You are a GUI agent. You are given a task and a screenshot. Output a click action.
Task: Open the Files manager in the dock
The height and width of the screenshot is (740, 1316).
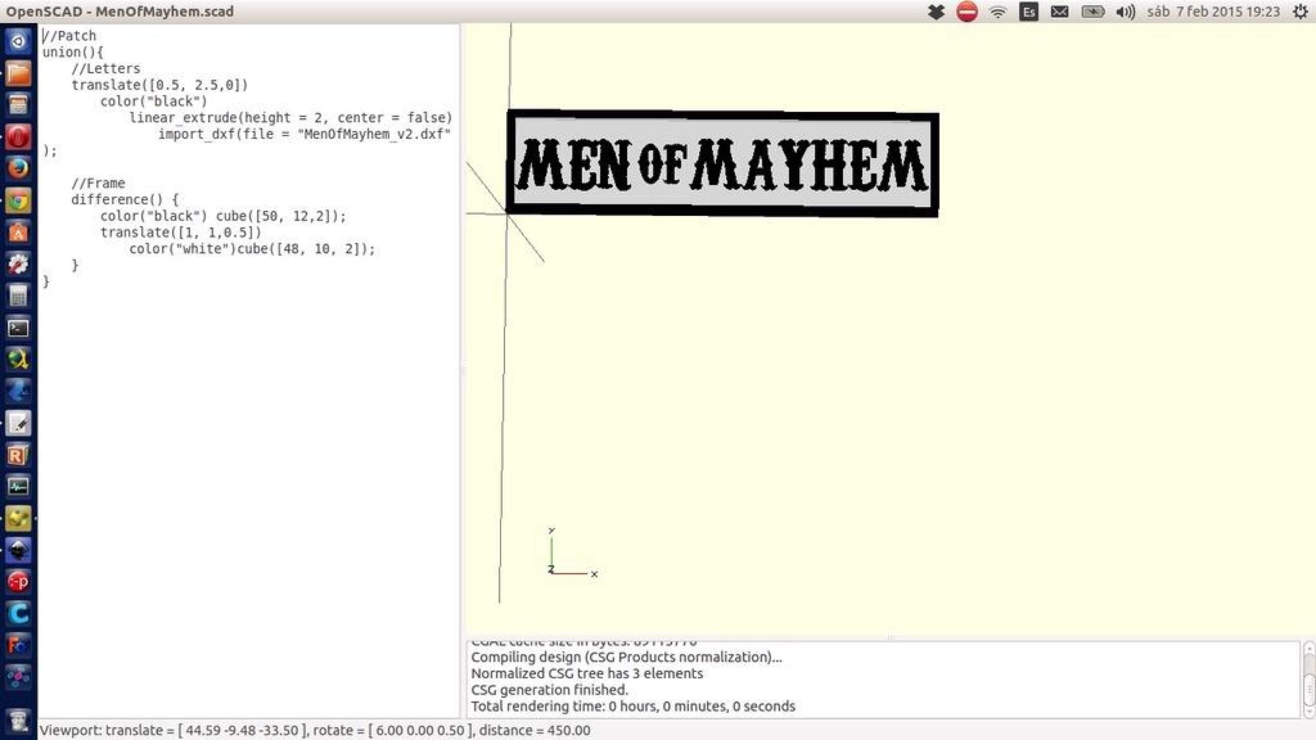[19, 73]
